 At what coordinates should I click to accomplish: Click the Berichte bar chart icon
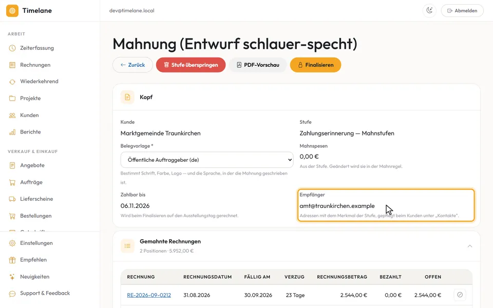click(12, 132)
